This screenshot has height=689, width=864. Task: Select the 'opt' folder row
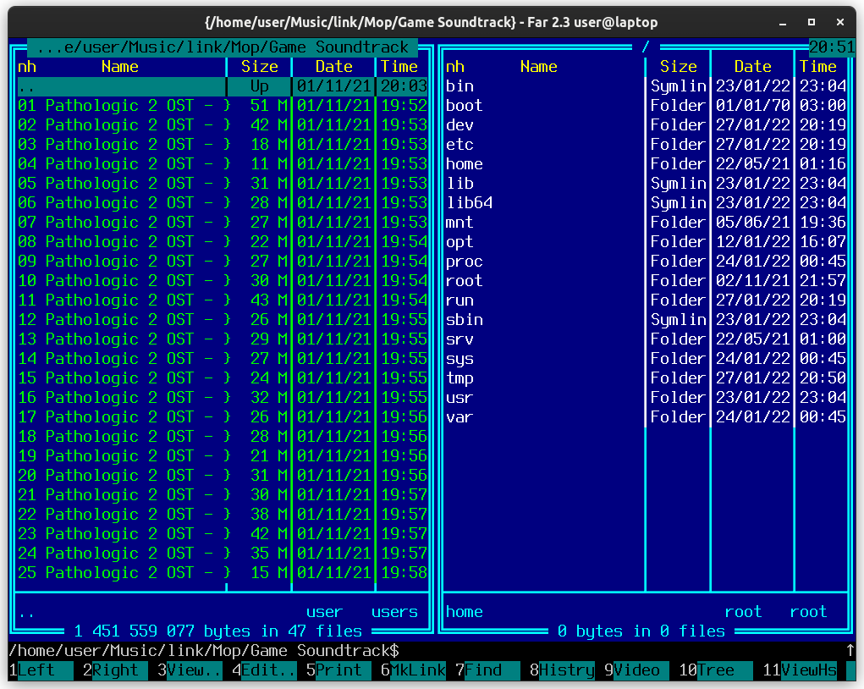646,242
